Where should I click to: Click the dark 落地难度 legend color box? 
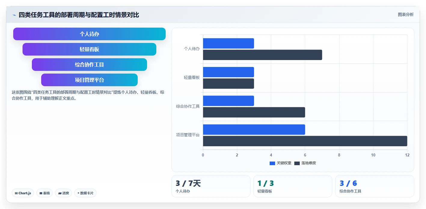pyautogui.click(x=297, y=163)
